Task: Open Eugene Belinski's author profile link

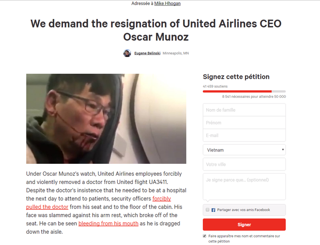Action: tap(147, 53)
